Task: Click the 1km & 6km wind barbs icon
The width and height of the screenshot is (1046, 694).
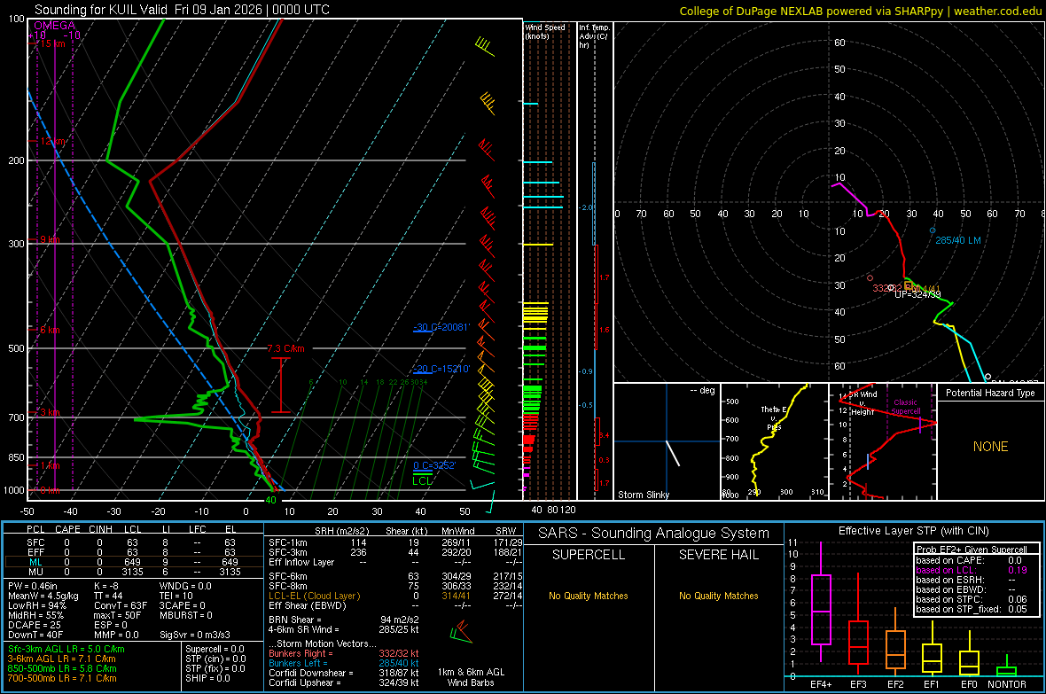Action: [461, 632]
